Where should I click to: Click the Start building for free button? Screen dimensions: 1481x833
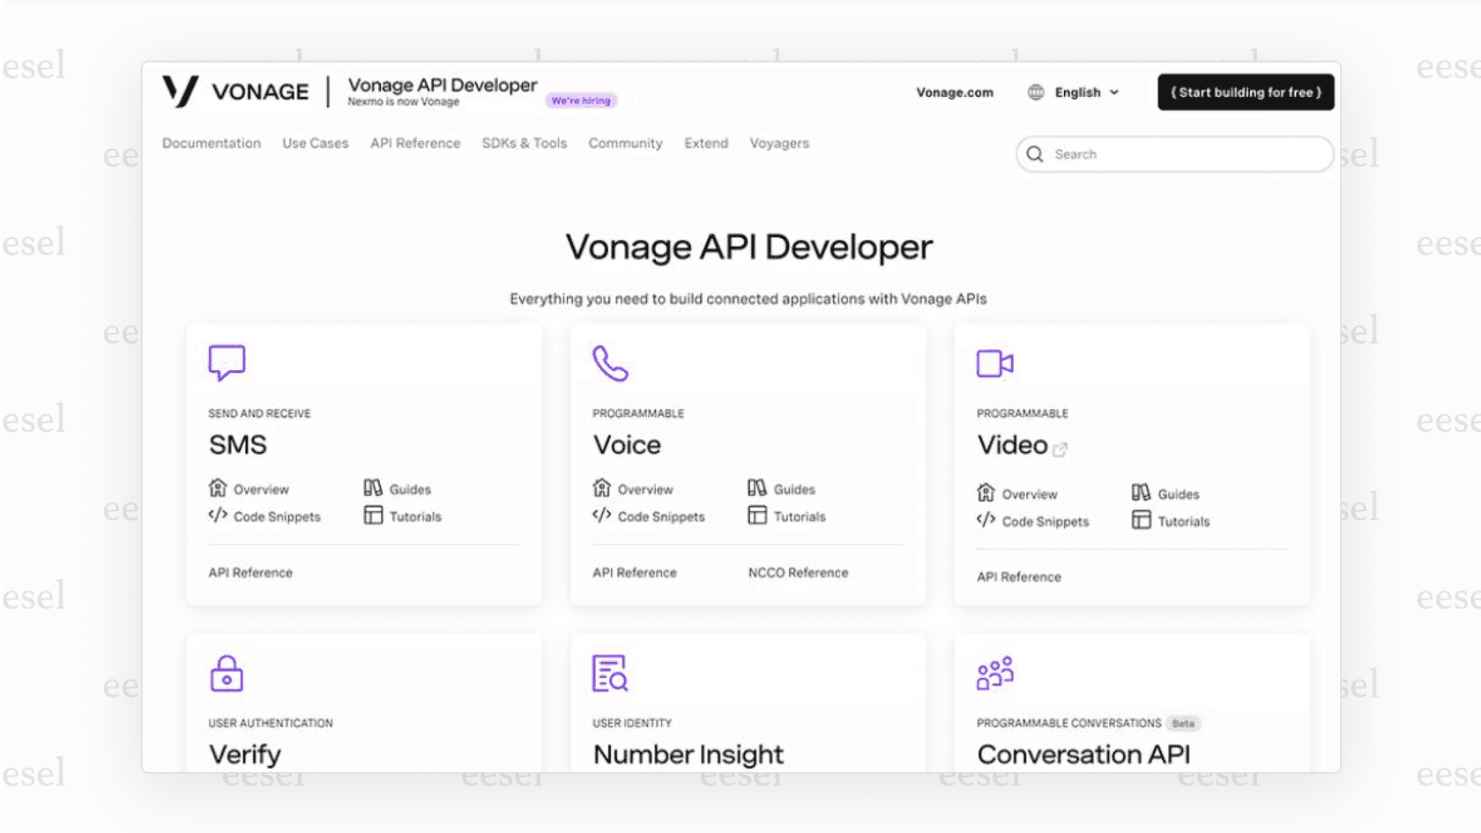point(1245,92)
